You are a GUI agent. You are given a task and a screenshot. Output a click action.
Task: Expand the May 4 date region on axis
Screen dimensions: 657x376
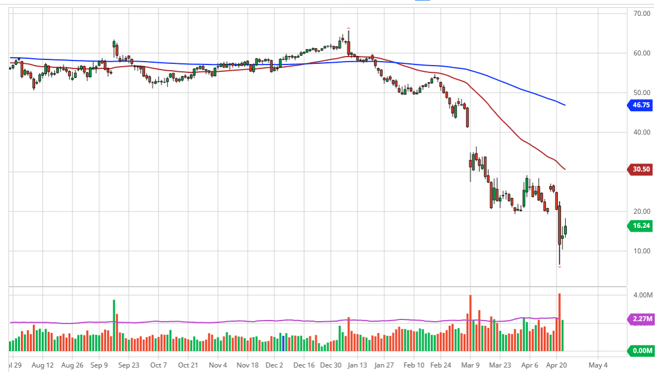click(598, 365)
